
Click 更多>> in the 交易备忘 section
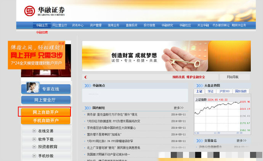(x=242, y=140)
